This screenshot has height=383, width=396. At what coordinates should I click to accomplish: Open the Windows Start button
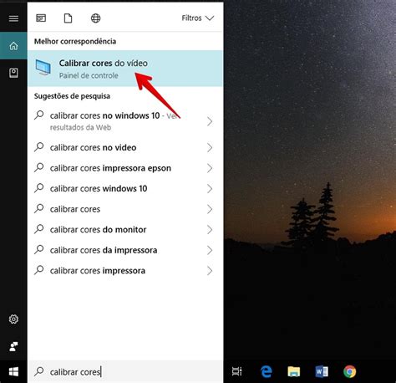pos(13,372)
